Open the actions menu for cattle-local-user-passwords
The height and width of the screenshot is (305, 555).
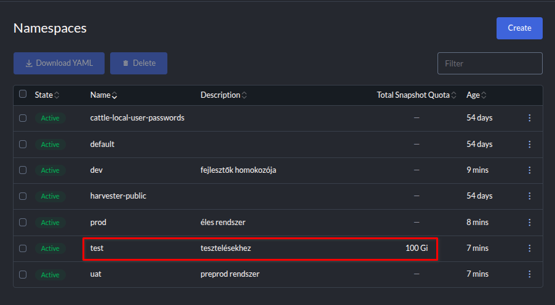pos(529,118)
